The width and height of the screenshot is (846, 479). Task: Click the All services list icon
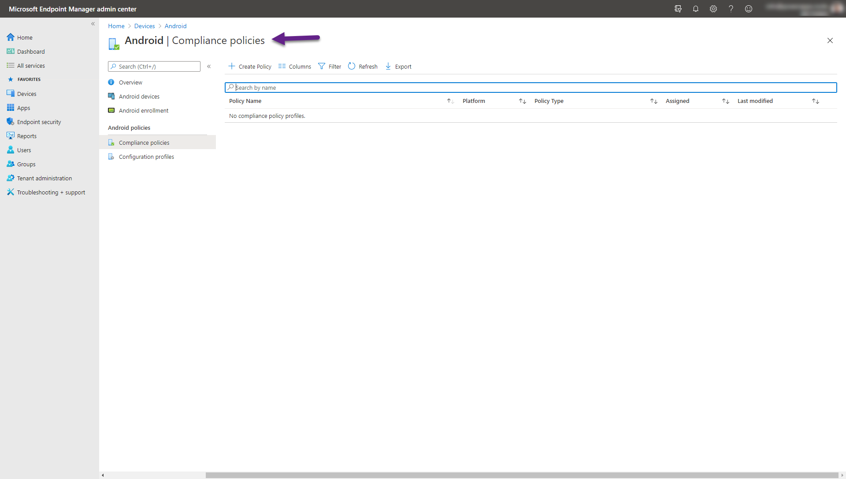pyautogui.click(x=11, y=66)
